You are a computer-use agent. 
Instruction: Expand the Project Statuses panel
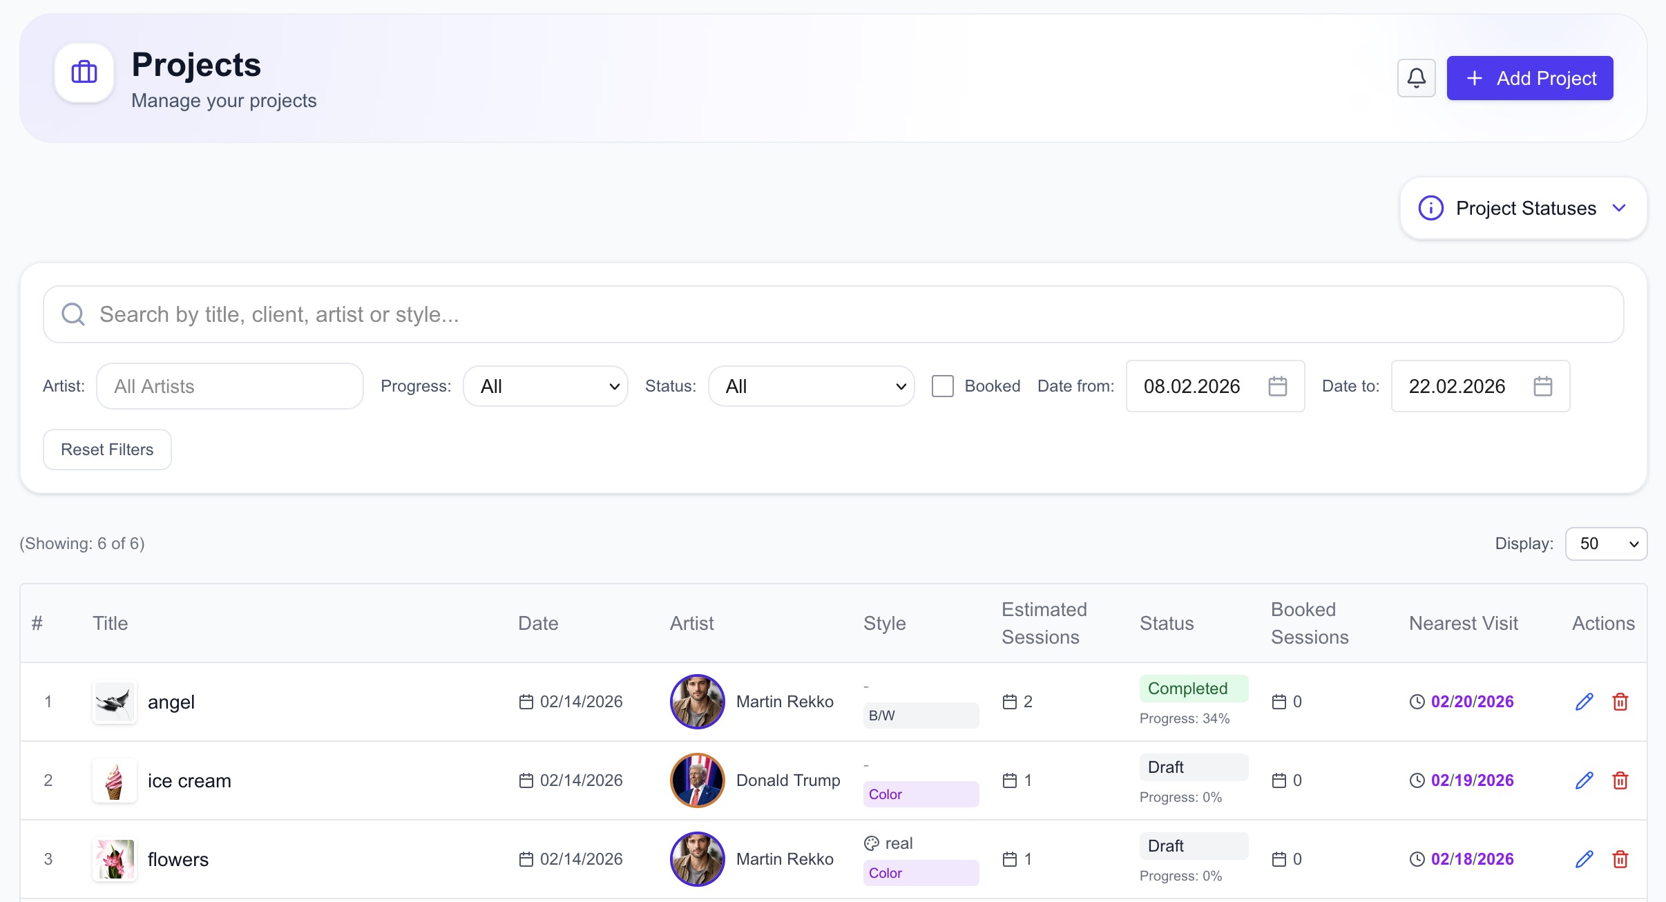point(1620,208)
